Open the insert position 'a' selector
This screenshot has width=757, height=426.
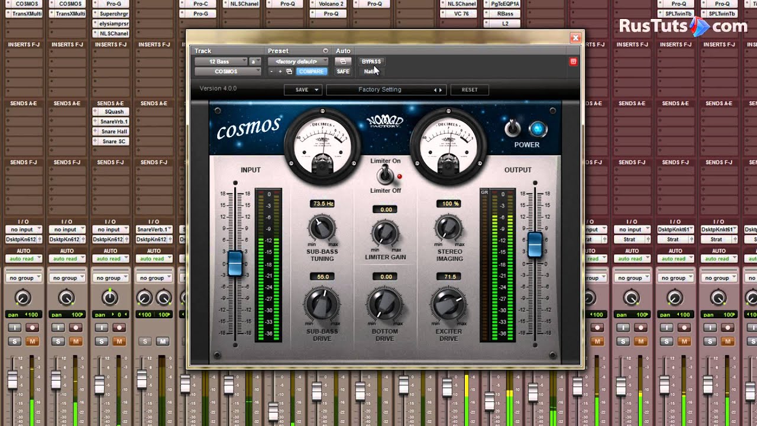tap(255, 62)
